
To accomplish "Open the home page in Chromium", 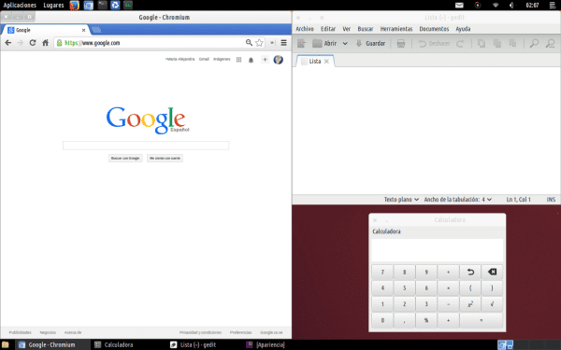I will pos(45,43).
